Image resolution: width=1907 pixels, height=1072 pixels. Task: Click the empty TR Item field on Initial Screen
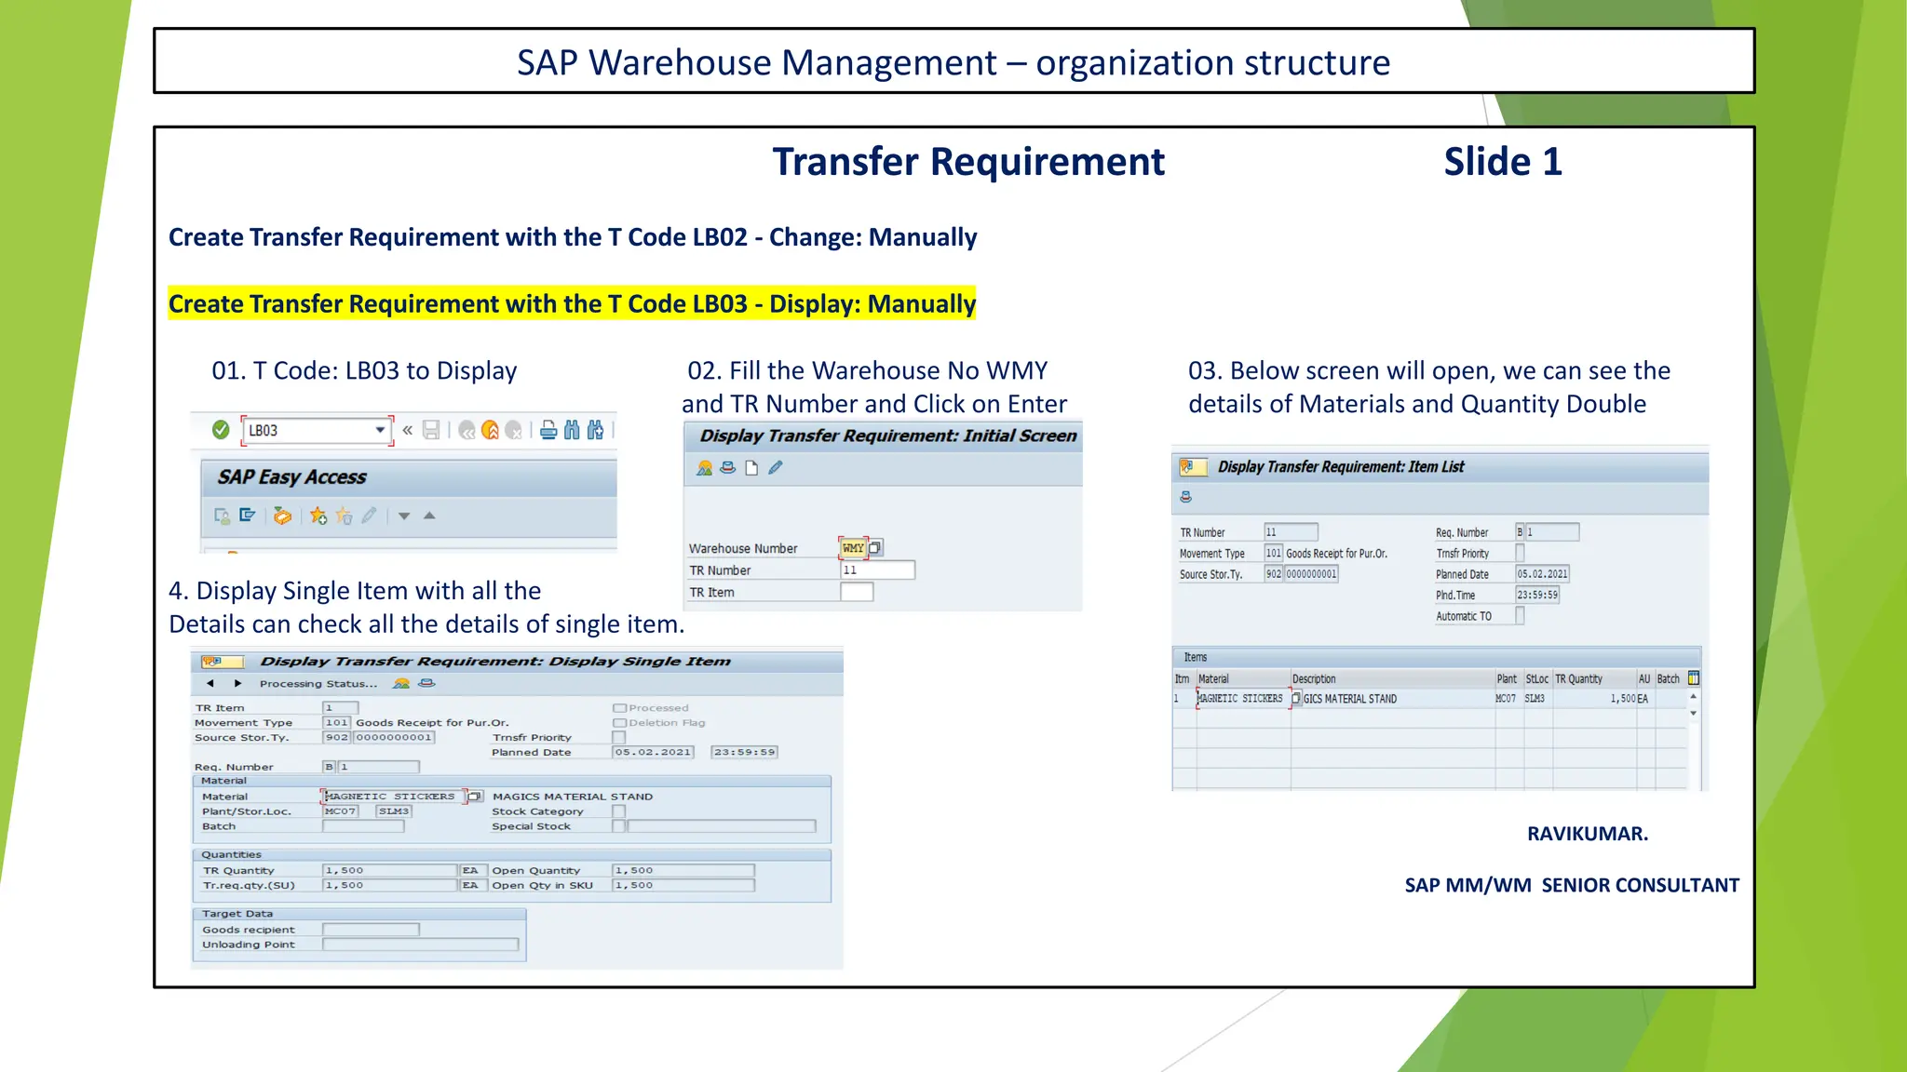click(x=857, y=592)
